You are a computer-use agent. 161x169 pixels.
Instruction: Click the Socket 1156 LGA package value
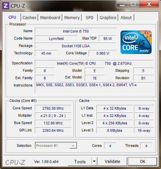(76, 46)
